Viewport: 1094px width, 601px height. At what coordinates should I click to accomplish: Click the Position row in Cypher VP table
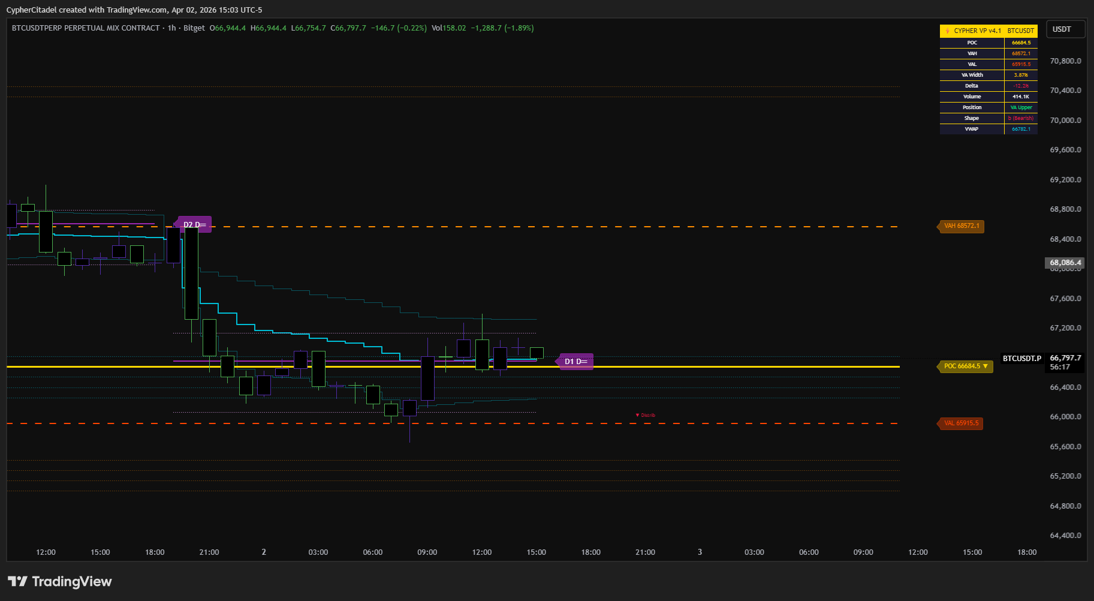tap(972, 107)
